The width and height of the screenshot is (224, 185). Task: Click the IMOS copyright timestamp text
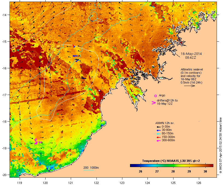tap(220, 145)
